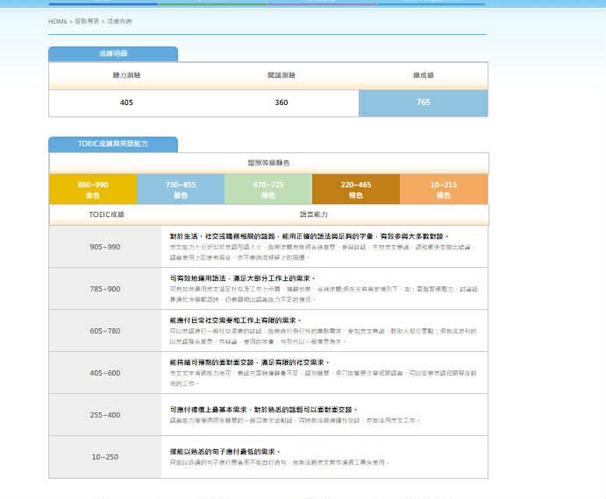
Task: Click the listening score 405 cell
Action: [x=126, y=102]
